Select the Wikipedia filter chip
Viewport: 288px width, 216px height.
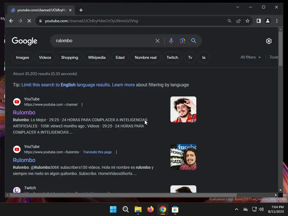click(x=97, y=57)
